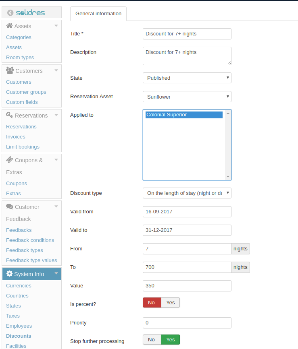Set Is percent to Yes
Screen dimensions: 298x349
tap(171, 303)
